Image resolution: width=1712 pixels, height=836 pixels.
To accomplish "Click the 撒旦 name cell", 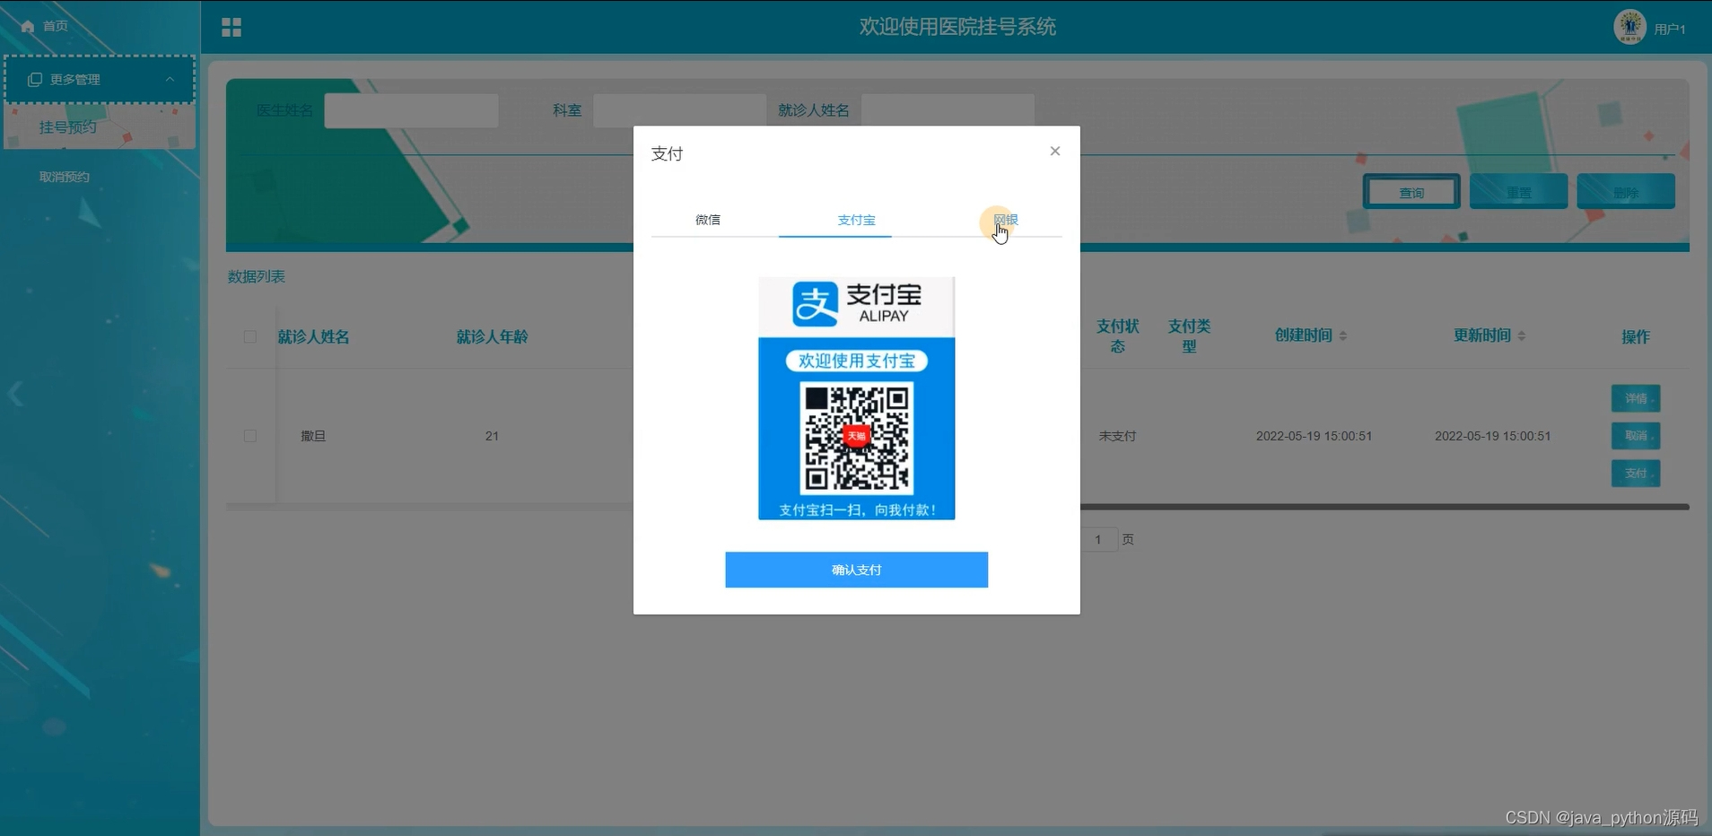I will pyautogui.click(x=313, y=436).
